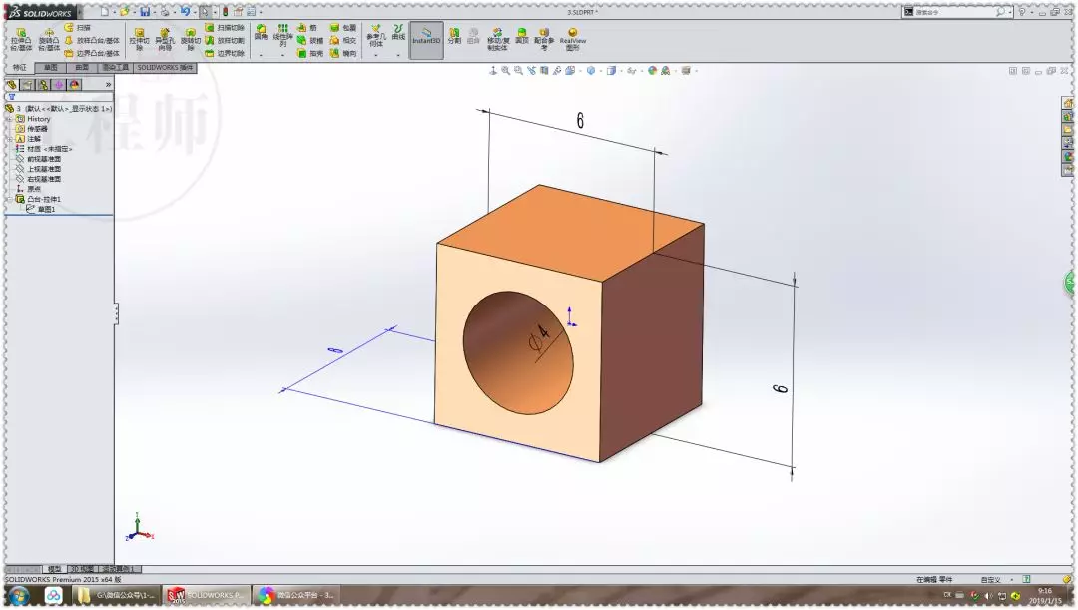Screen dimensions: 1078x610
Task: Select the Swept Cut (扫描切除) tool
Action: click(225, 28)
